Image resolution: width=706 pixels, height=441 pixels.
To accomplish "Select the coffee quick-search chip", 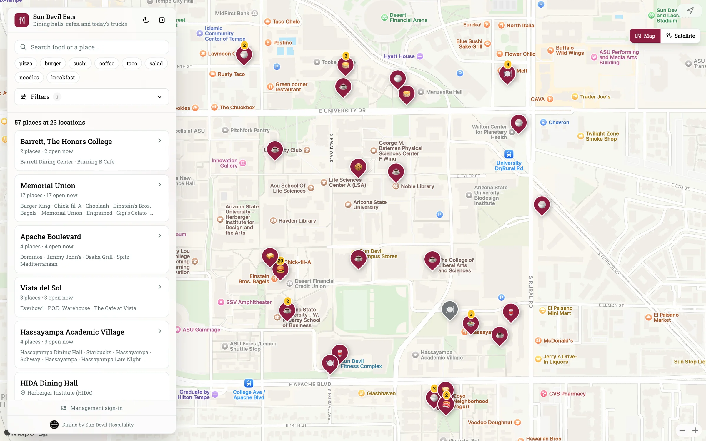I will pyautogui.click(x=107, y=63).
